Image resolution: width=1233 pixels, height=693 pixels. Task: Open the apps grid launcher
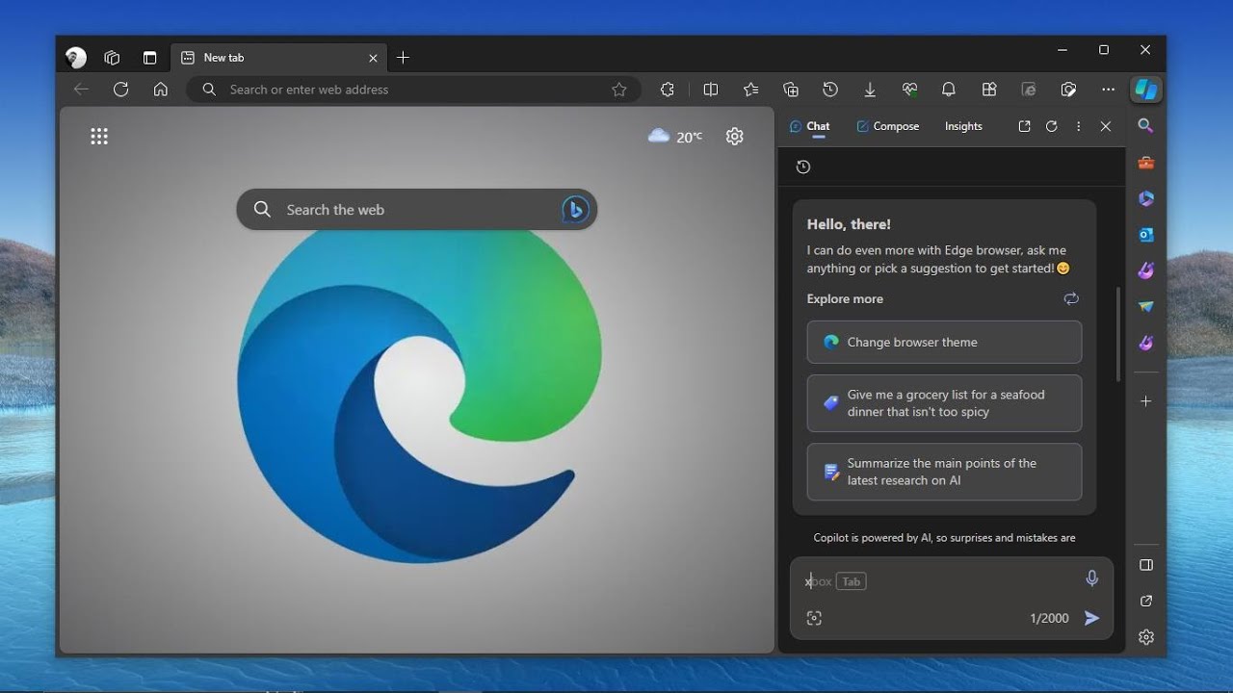(x=99, y=137)
